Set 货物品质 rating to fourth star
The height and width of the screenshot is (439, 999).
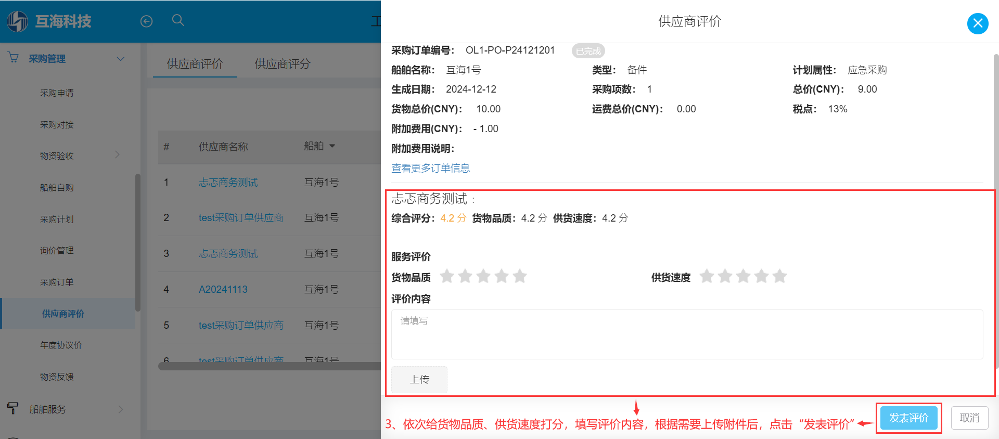(502, 276)
